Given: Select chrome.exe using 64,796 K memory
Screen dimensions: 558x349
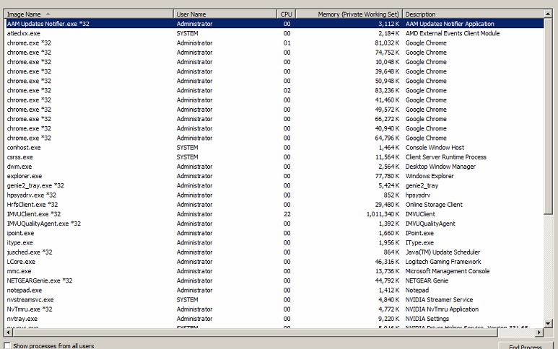Looking at the screenshot, I should pos(274,138).
